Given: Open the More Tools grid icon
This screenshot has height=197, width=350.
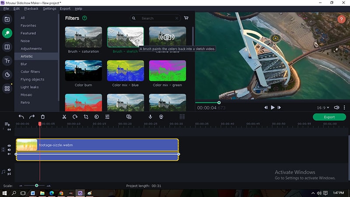Looking at the screenshot, I should (x=7, y=88).
